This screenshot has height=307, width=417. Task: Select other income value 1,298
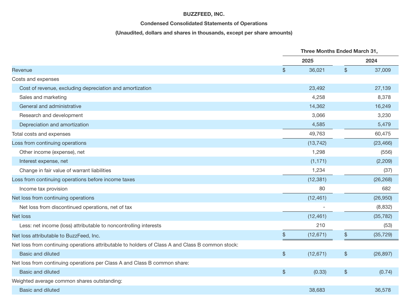tap(319, 152)
